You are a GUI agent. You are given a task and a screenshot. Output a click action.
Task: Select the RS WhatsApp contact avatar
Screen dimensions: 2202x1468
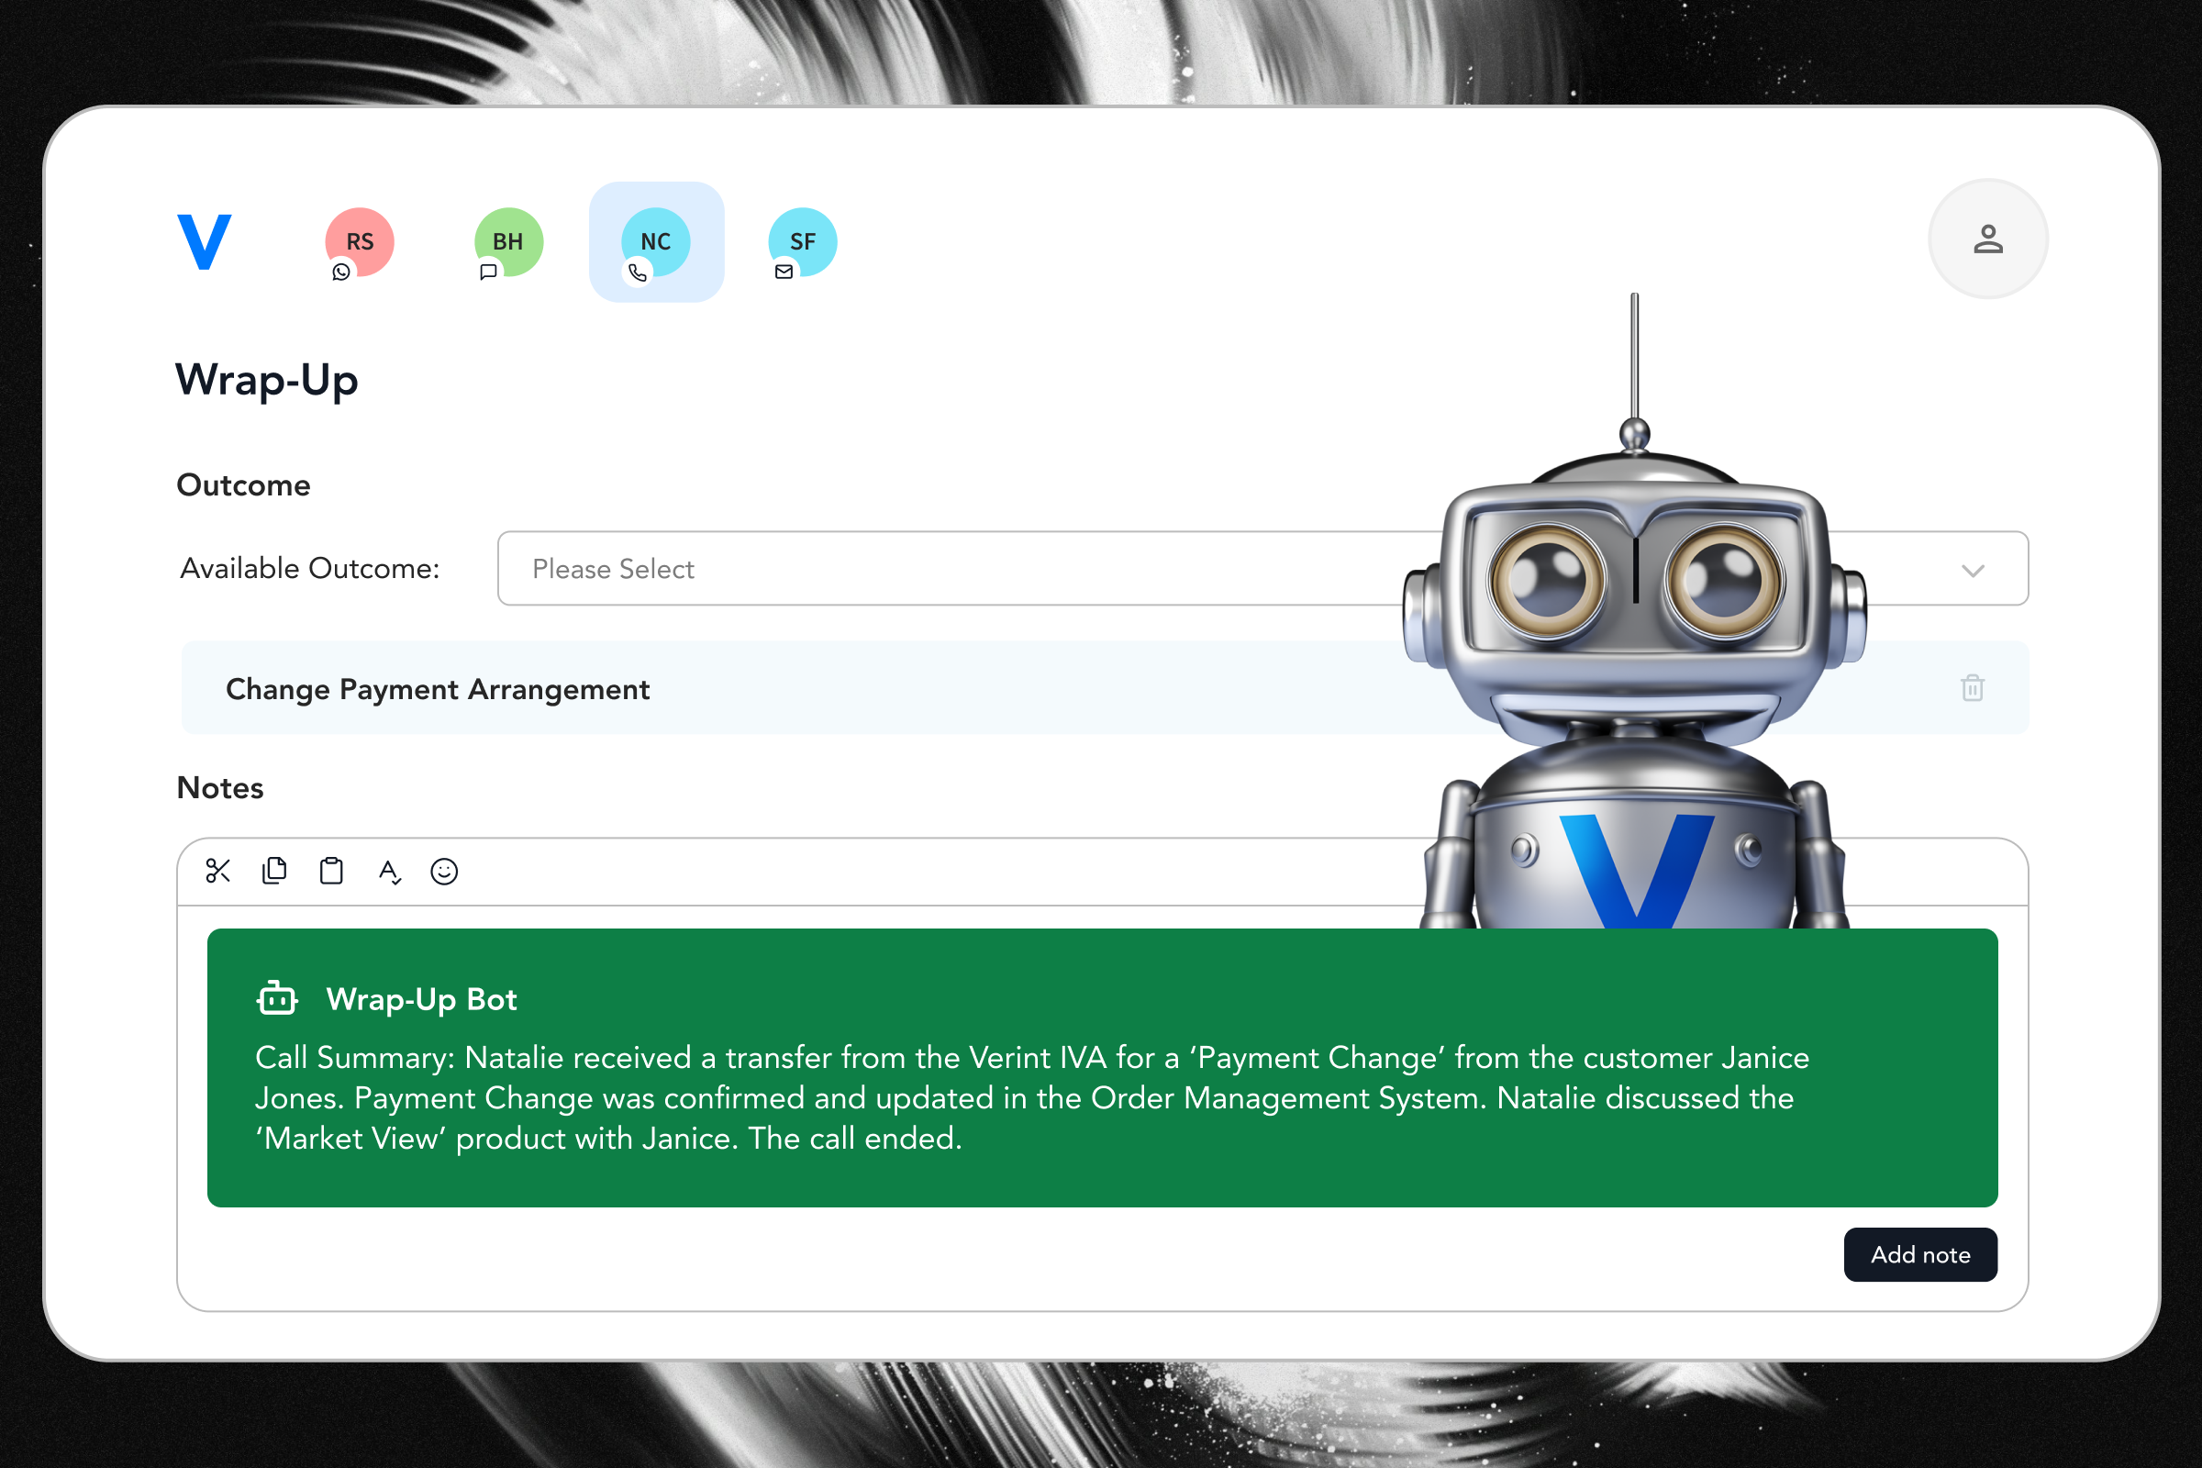pos(359,241)
